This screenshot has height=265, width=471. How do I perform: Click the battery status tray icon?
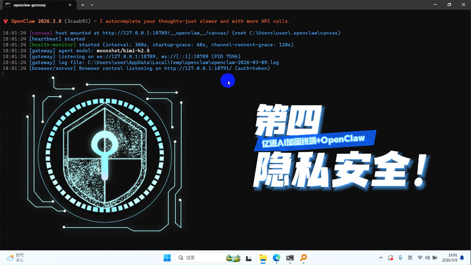pyautogui.click(x=435, y=258)
